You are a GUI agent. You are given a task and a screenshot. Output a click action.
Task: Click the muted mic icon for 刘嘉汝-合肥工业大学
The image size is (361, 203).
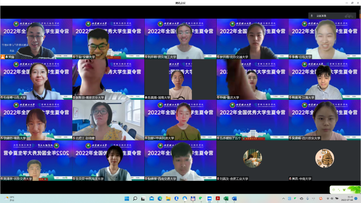pyautogui.click(x=218, y=179)
